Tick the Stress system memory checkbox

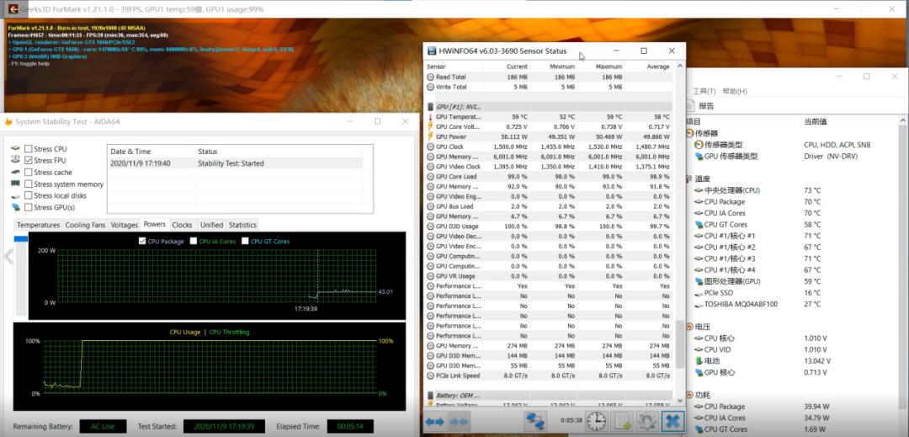point(28,184)
